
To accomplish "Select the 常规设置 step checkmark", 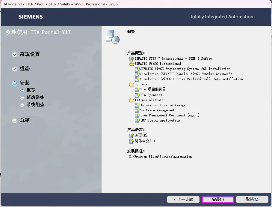I will pyautogui.click(x=15, y=55).
